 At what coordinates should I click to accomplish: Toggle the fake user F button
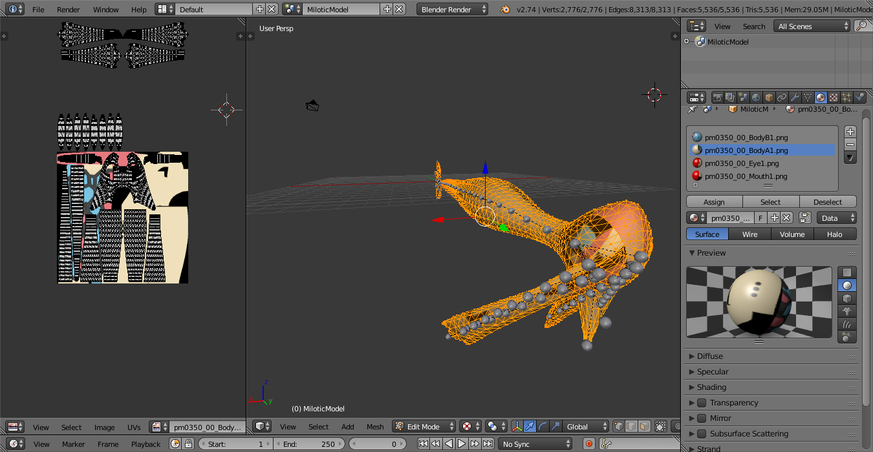[761, 218]
